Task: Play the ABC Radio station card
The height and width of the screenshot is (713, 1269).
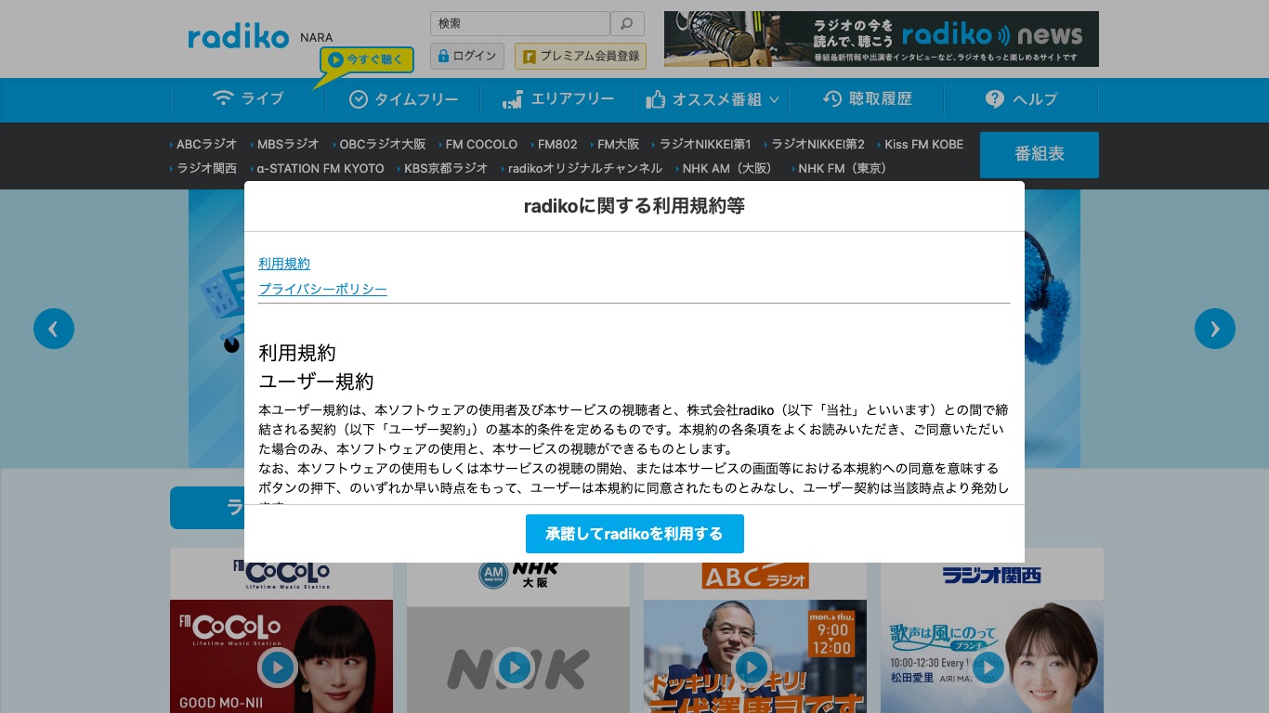Action: 751,667
